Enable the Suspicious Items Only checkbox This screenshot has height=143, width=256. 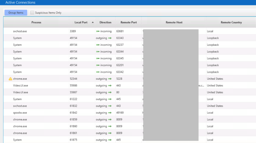[32, 12]
